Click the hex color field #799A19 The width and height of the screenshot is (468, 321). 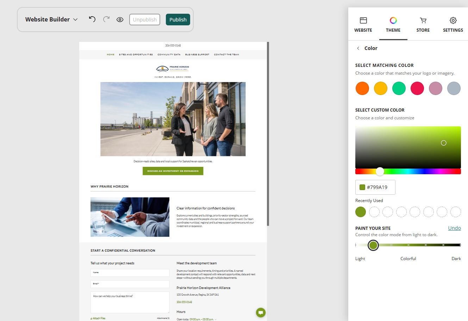pyautogui.click(x=375, y=187)
